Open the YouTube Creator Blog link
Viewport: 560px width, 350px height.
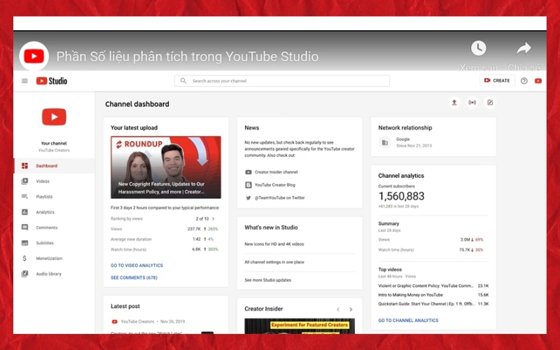[275, 185]
